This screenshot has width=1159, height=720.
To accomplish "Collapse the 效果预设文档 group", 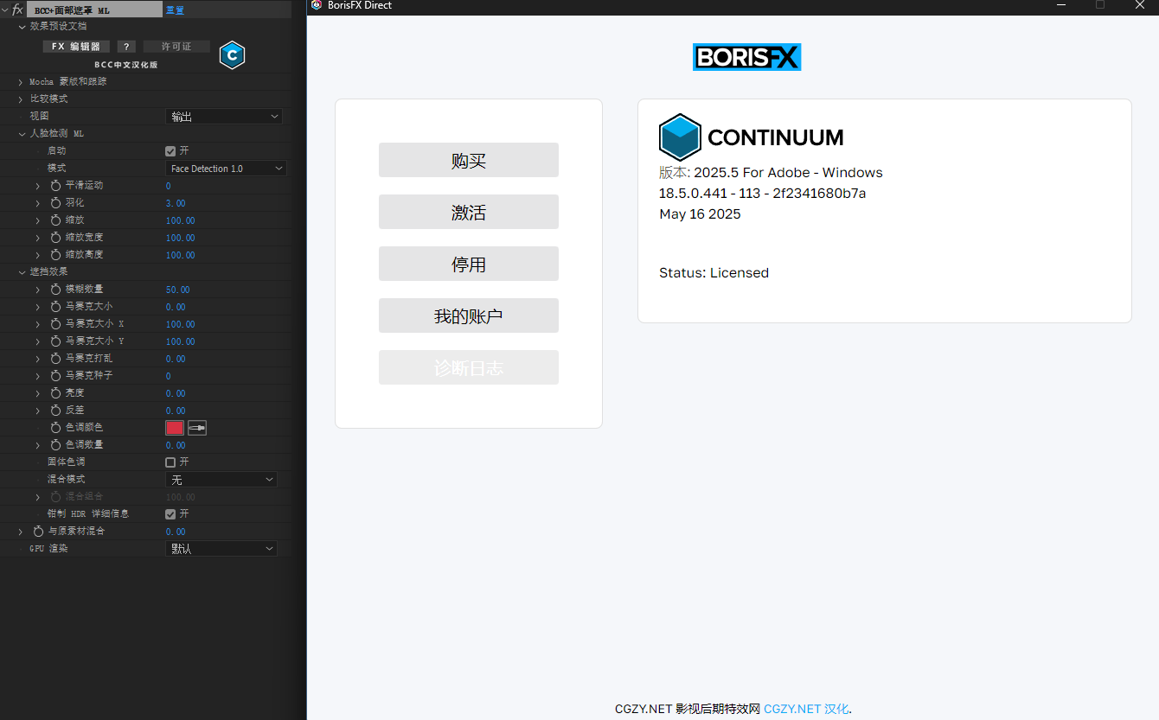I will [22, 27].
